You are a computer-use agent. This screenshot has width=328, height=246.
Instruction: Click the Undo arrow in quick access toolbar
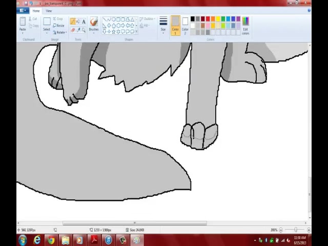click(31, 3)
